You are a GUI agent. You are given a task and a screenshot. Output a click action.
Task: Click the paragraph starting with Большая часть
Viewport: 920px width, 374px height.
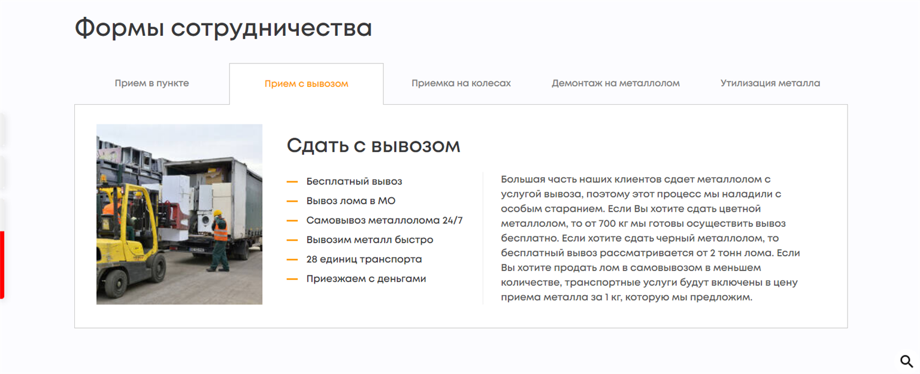pos(650,238)
